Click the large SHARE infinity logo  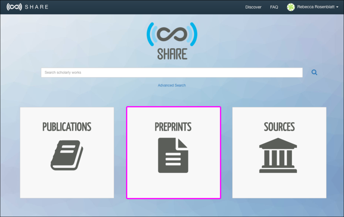tap(172, 41)
